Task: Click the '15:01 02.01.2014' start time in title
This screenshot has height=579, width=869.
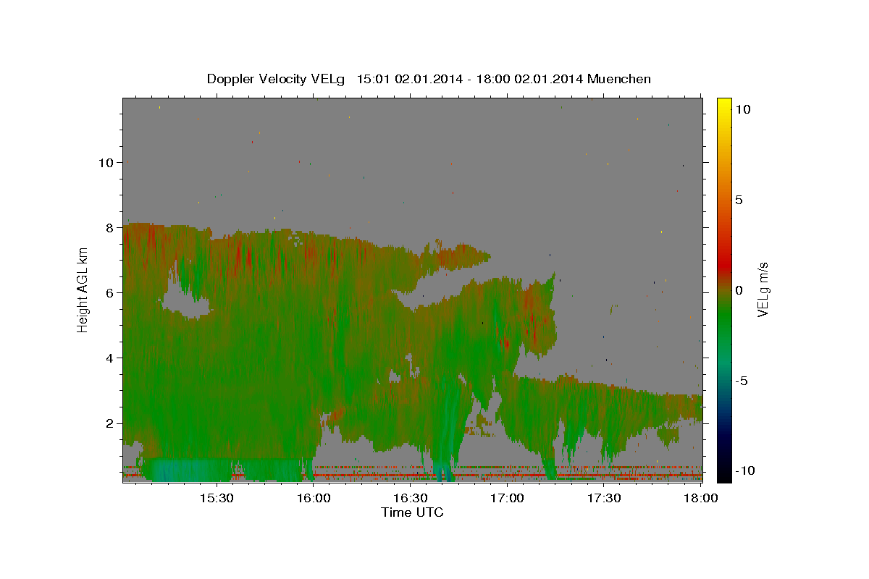Action: click(x=408, y=79)
